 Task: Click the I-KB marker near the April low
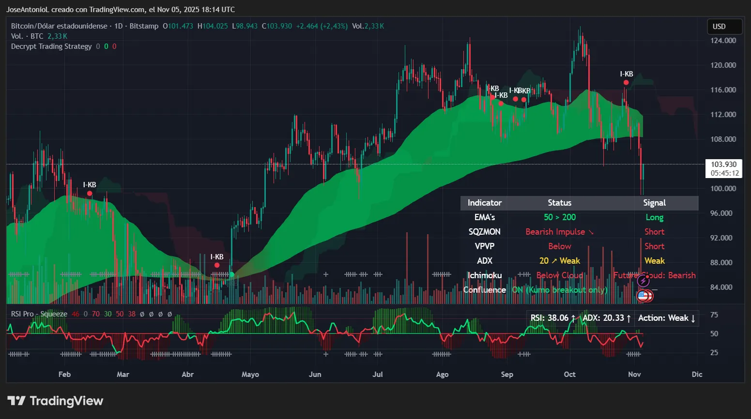pyautogui.click(x=216, y=264)
